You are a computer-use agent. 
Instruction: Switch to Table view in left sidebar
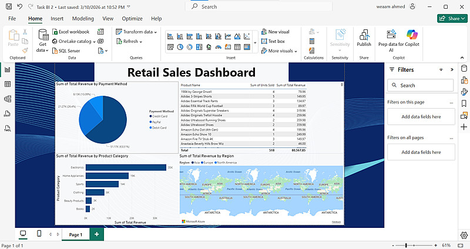click(x=8, y=85)
